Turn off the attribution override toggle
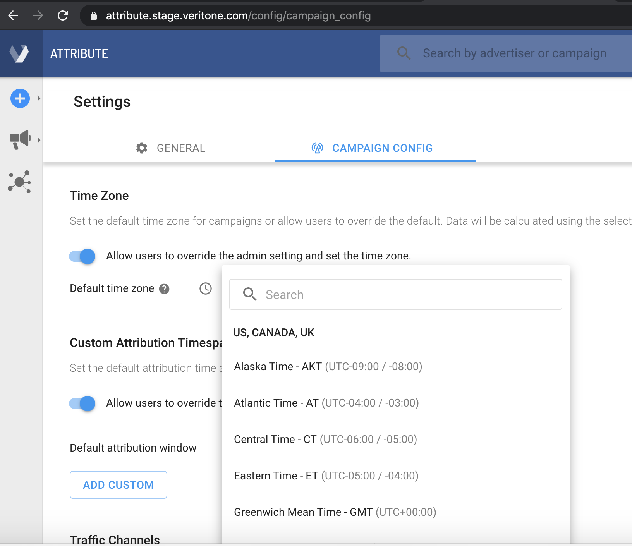Screen dimensions: 632x546 (81, 403)
